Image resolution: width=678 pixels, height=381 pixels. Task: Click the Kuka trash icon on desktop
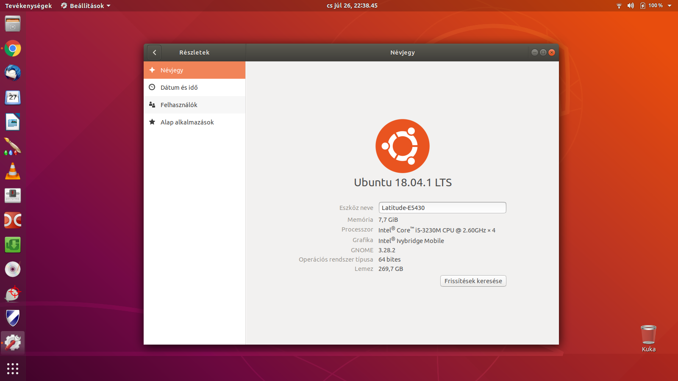coord(648,335)
